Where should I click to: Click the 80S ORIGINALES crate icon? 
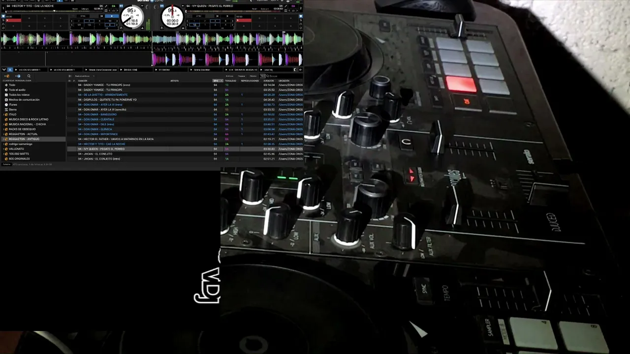7,159
